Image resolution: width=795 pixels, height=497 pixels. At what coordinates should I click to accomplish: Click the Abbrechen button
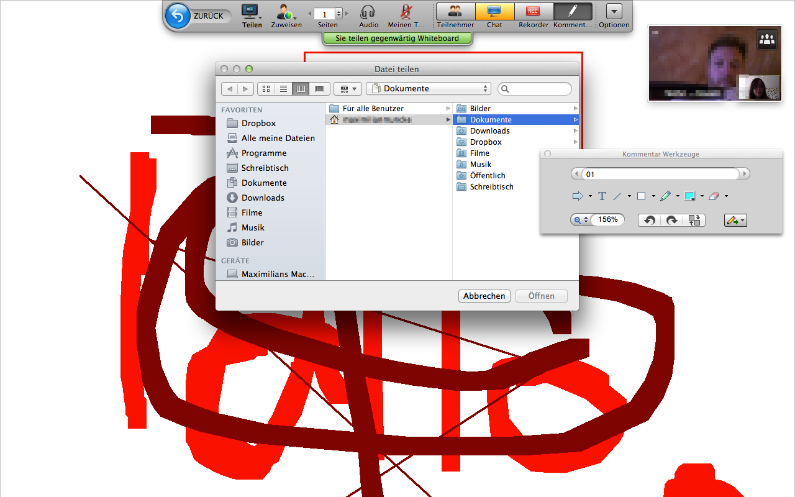(484, 296)
